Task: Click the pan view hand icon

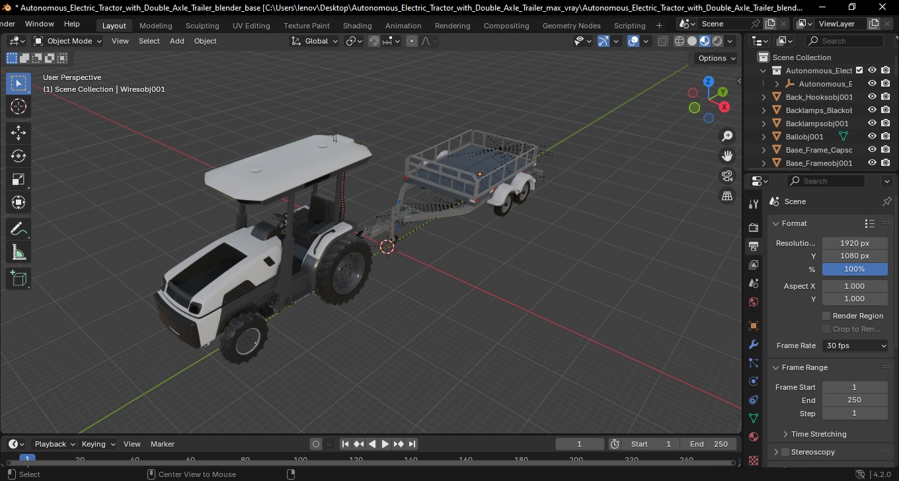Action: (727, 156)
